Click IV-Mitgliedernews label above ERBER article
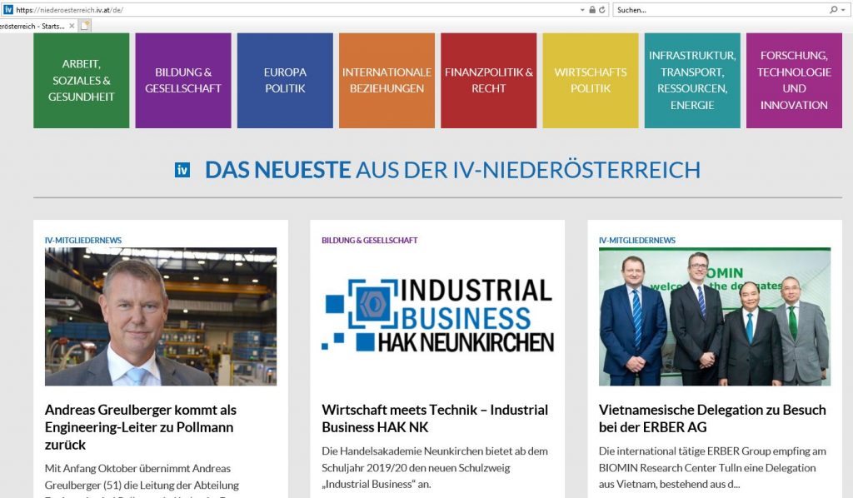This screenshot has width=853, height=498. pos(637,241)
